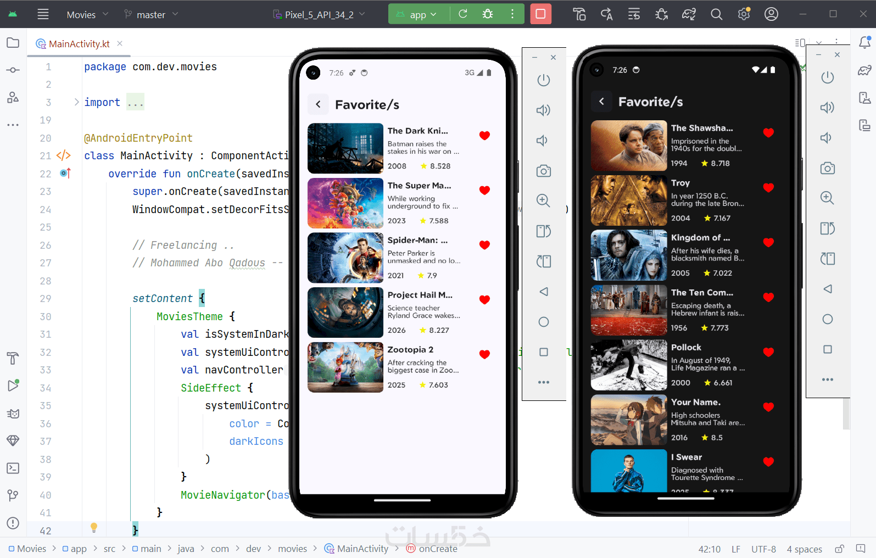Toggle the Pollock favorite heart

point(768,352)
